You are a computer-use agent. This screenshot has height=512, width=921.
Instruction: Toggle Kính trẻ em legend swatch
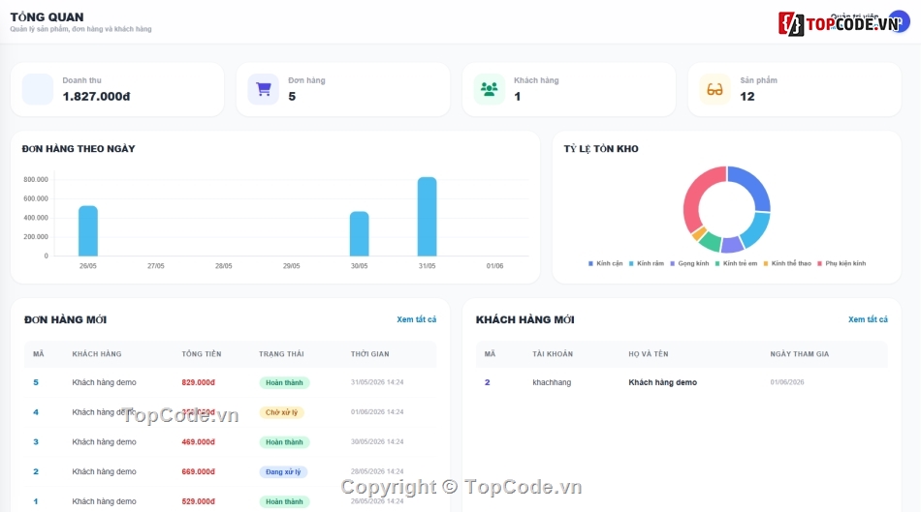tap(717, 264)
